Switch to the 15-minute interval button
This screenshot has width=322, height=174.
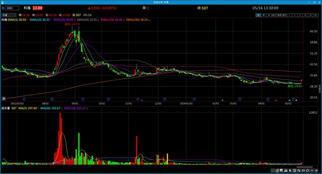tap(305, 15)
